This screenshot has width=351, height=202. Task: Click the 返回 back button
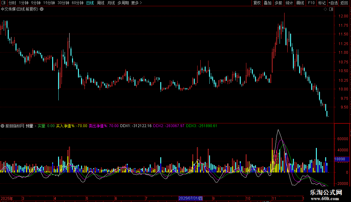[x=344, y=3]
